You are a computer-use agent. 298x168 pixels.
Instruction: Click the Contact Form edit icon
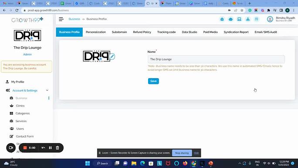point(11,136)
